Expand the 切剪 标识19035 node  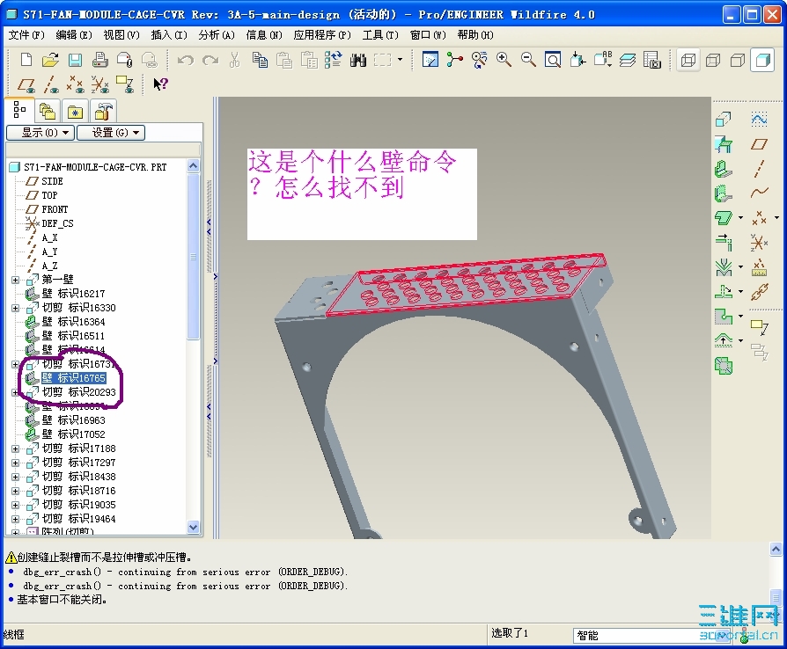pos(16,505)
